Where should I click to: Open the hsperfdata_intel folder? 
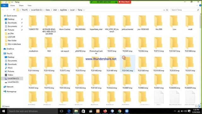96,23
